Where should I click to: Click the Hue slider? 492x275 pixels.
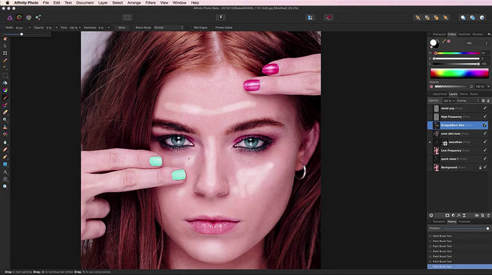click(457, 53)
